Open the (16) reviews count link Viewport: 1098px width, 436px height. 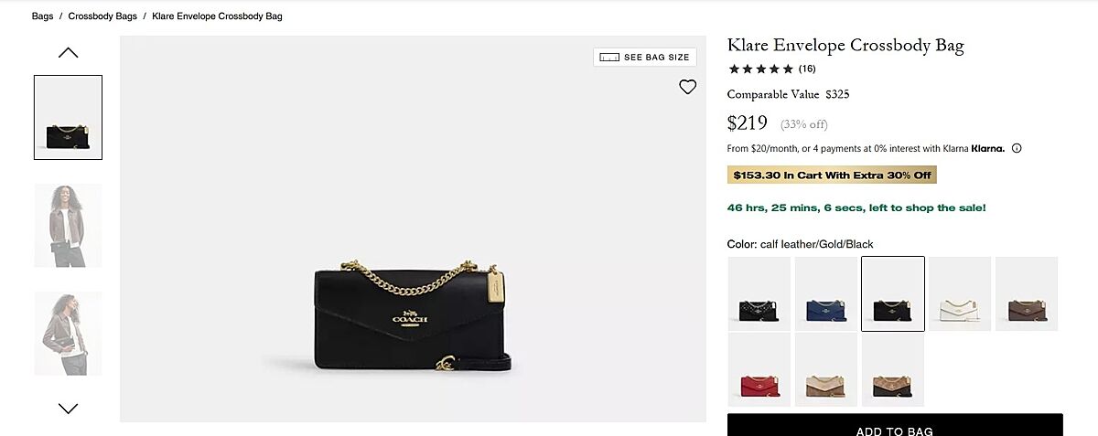click(807, 69)
